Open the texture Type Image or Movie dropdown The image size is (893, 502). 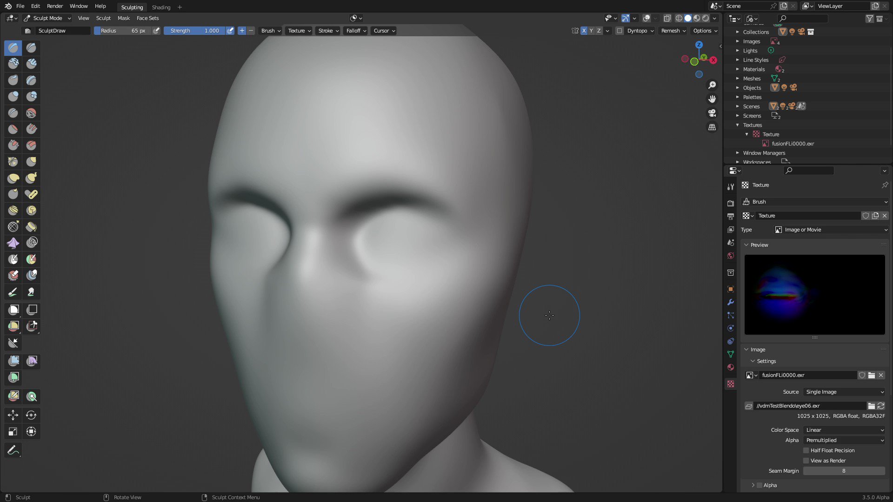pyautogui.click(x=831, y=230)
